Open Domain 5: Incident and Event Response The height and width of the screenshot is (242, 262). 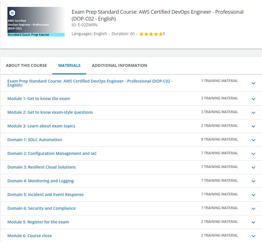point(45,195)
